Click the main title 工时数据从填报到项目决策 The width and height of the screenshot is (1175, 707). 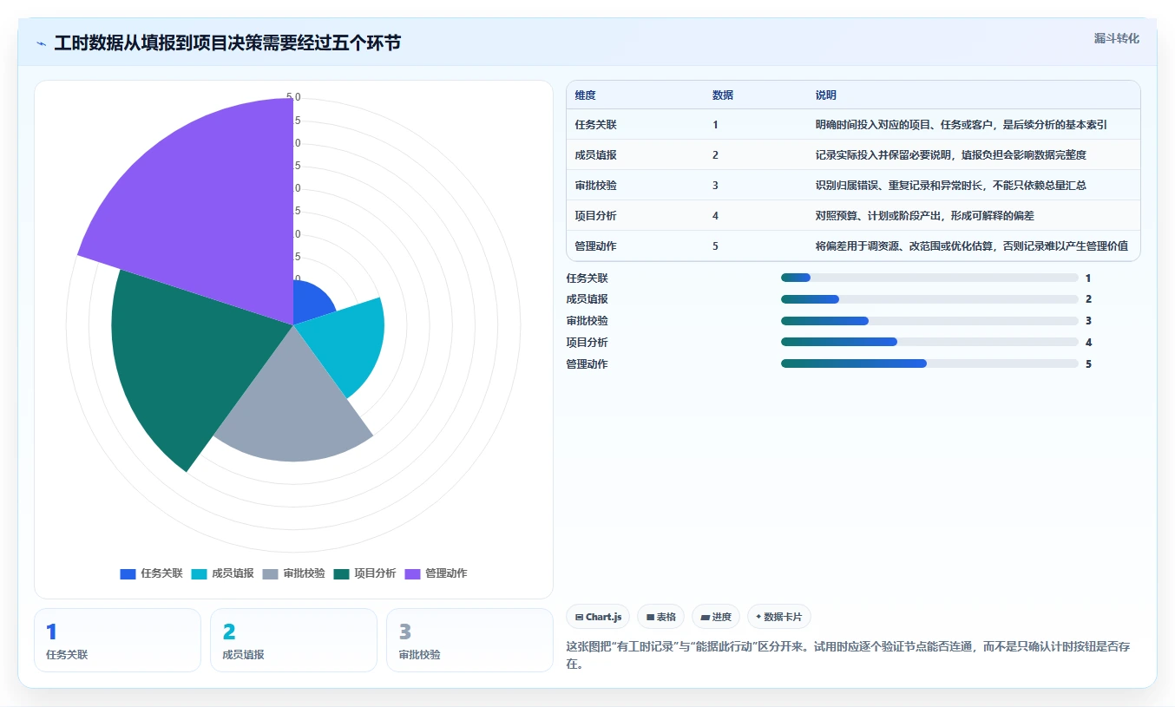pyautogui.click(x=227, y=43)
